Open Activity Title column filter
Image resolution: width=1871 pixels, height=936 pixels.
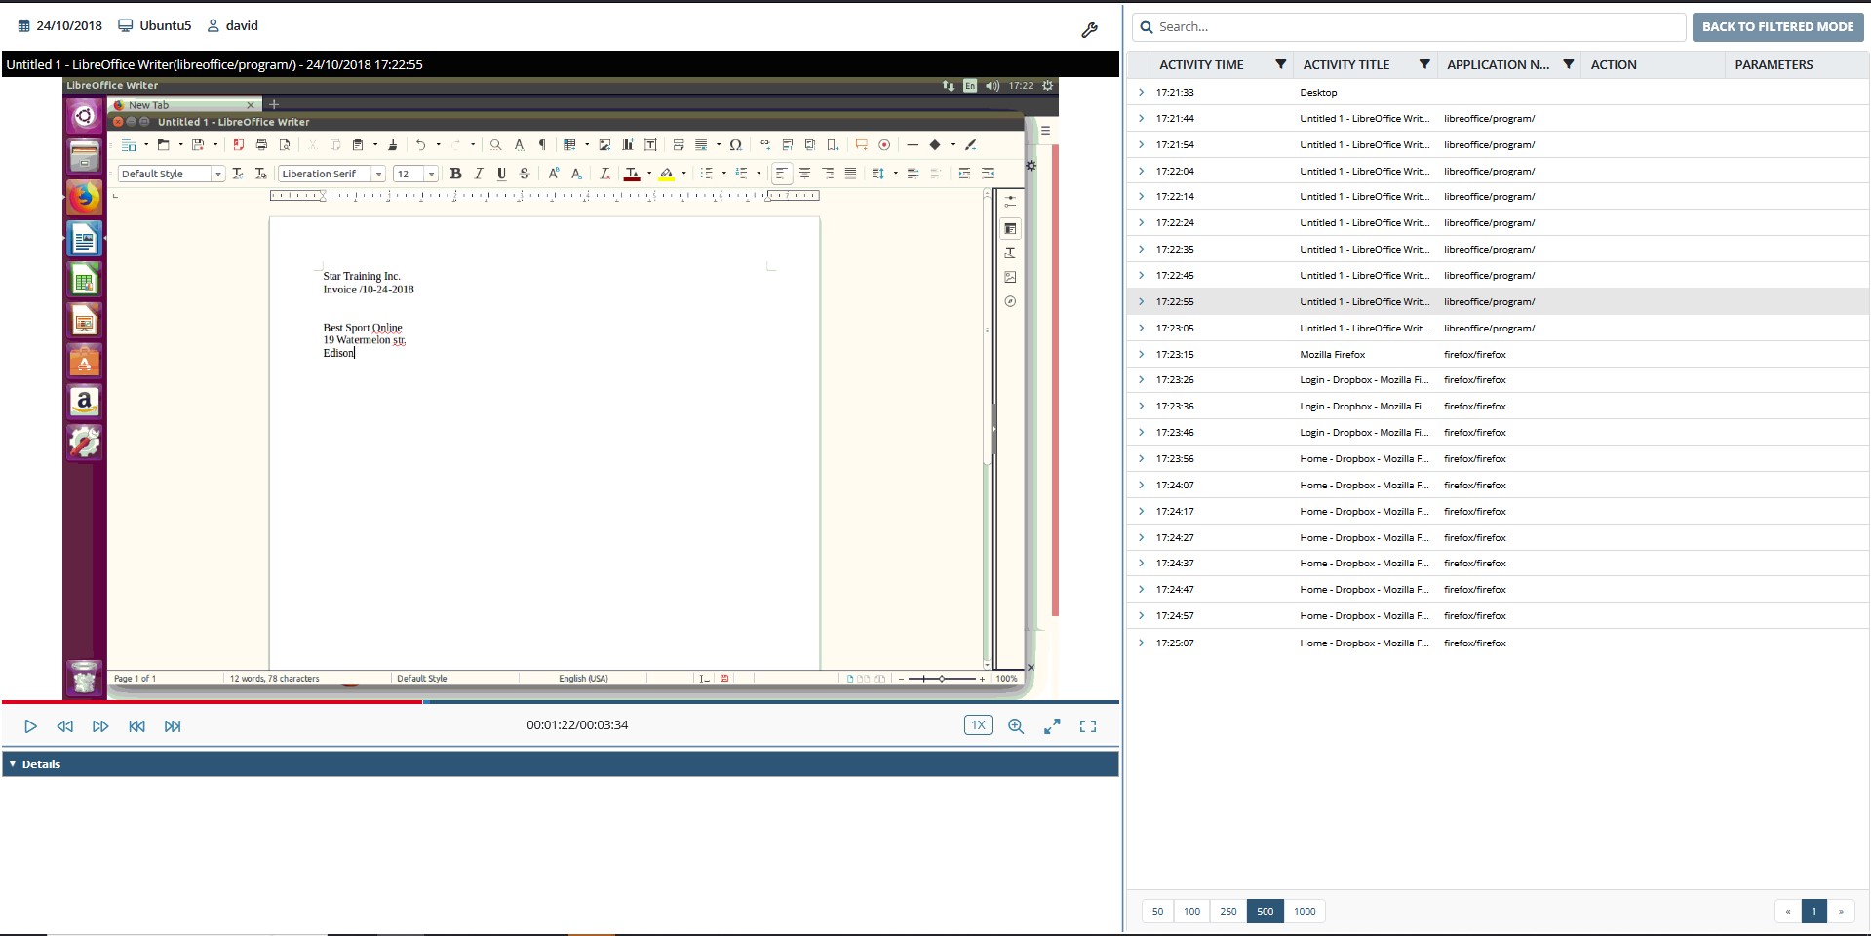[x=1424, y=64]
